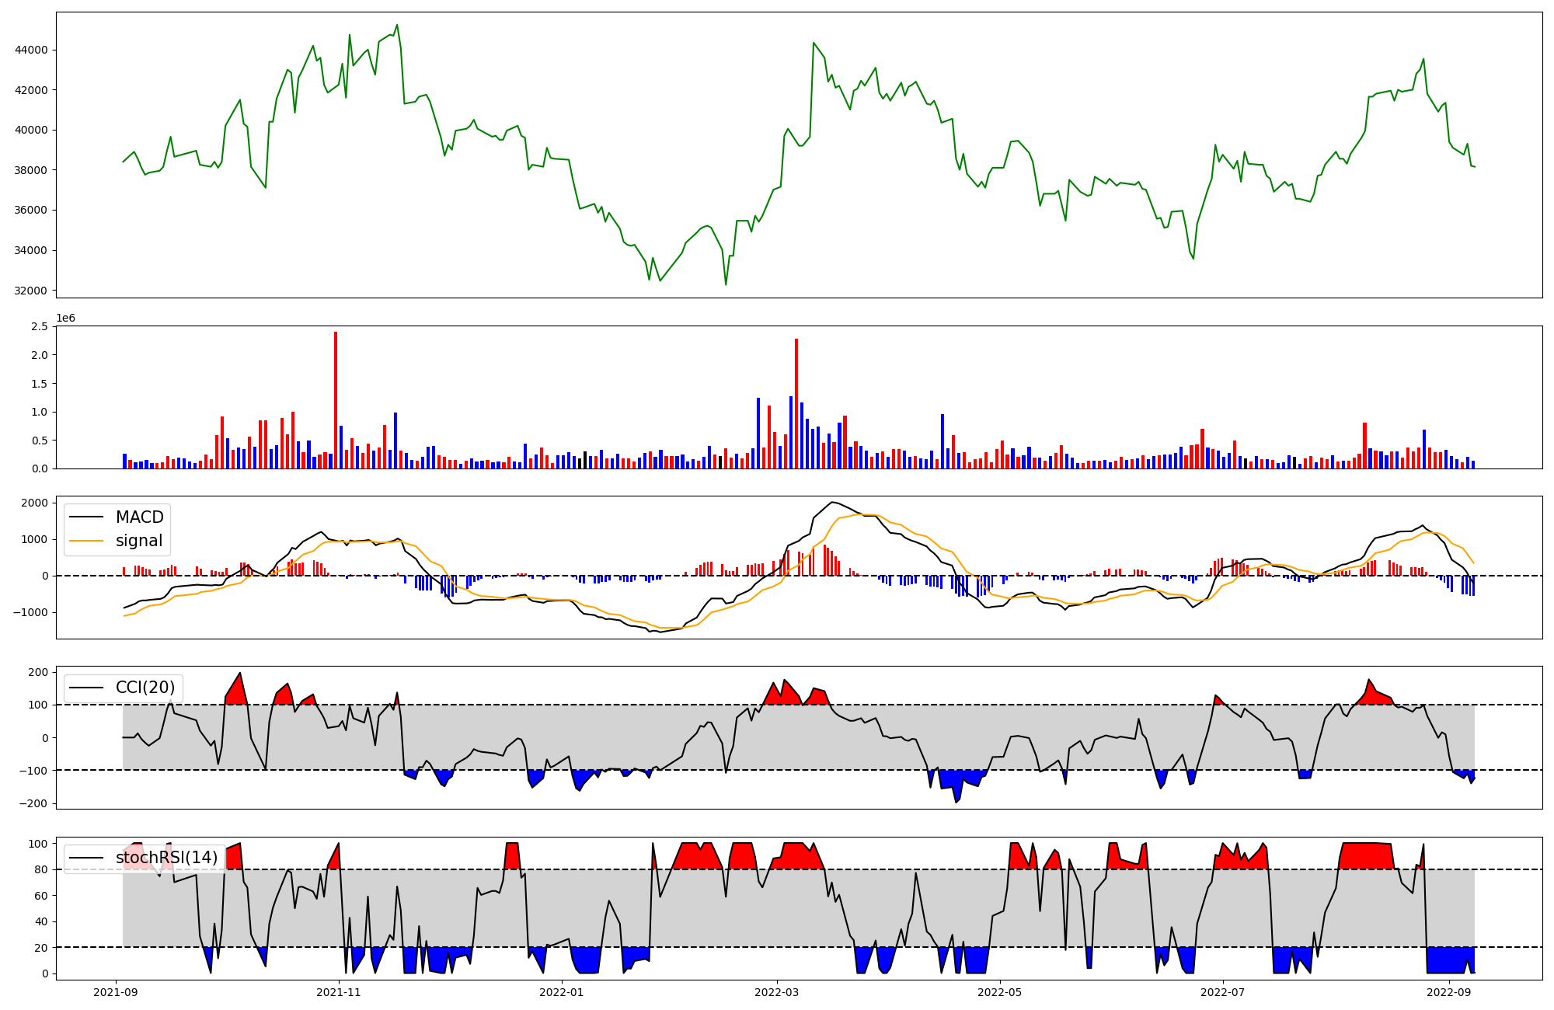Screen dimensions: 1554x1010
Task: Click the MACD legend label
Action: point(139,517)
